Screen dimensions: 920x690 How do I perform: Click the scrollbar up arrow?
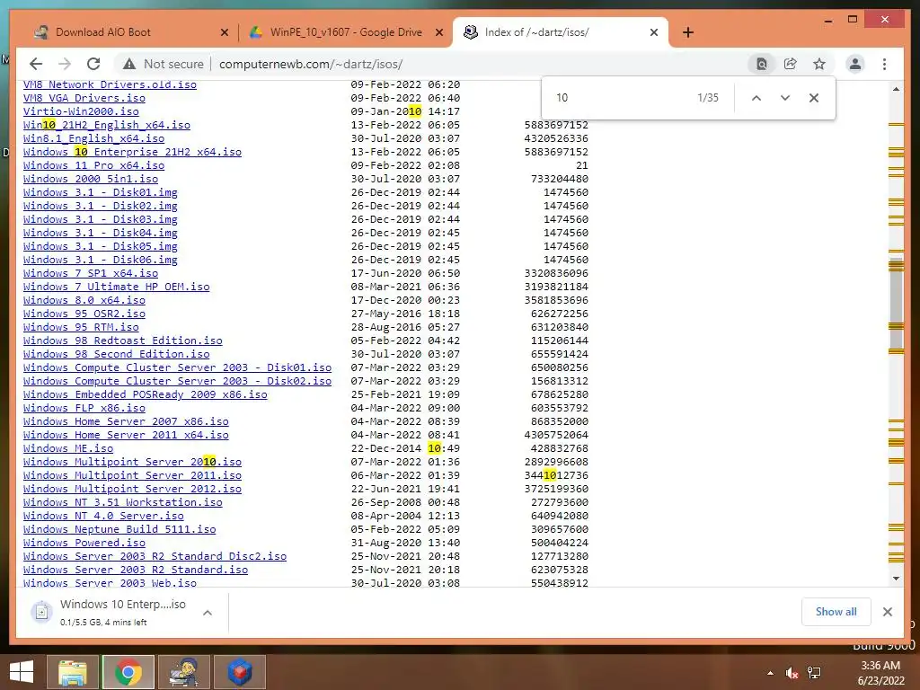click(x=896, y=89)
